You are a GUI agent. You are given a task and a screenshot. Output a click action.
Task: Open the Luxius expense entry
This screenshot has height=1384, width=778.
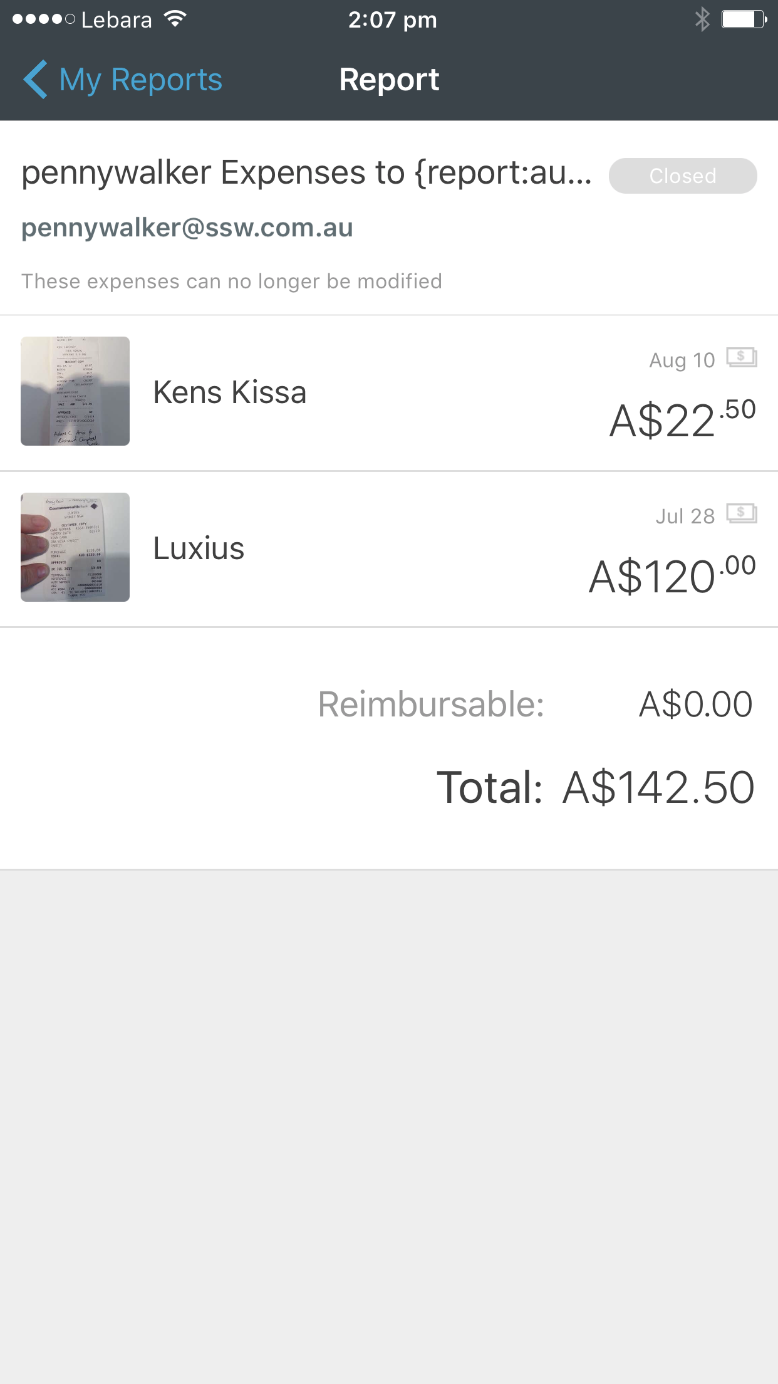(x=199, y=548)
